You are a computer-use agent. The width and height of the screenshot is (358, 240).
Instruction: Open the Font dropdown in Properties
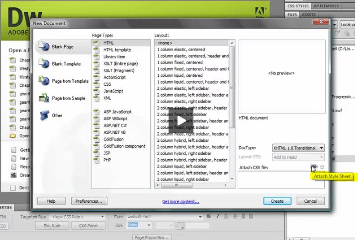pyautogui.click(x=165, y=217)
